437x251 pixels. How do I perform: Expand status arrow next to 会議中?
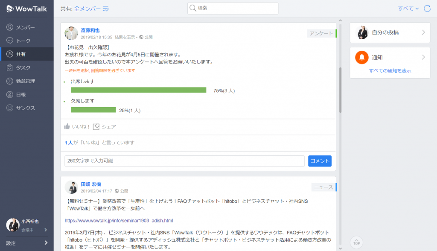46,230
